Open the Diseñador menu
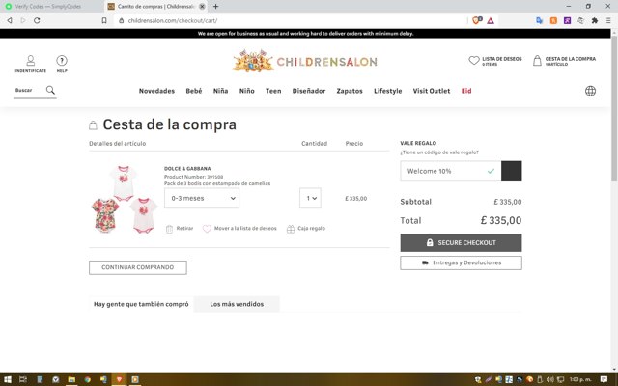The image size is (618, 386). 309,91
